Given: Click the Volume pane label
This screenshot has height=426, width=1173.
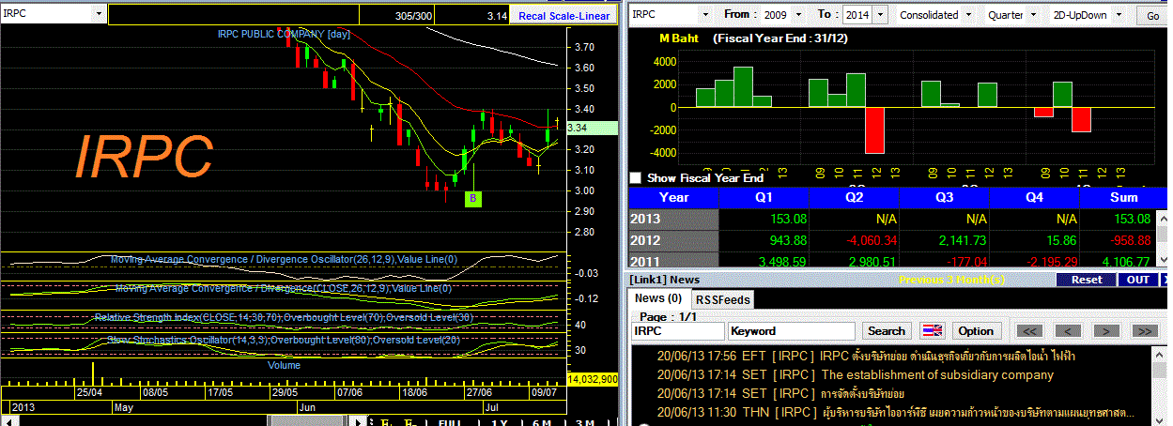Looking at the screenshot, I should pyautogui.click(x=284, y=364).
